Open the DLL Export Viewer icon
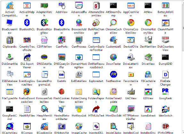The height and width of the screenshot is (134, 184). pyautogui.click(x=27, y=57)
